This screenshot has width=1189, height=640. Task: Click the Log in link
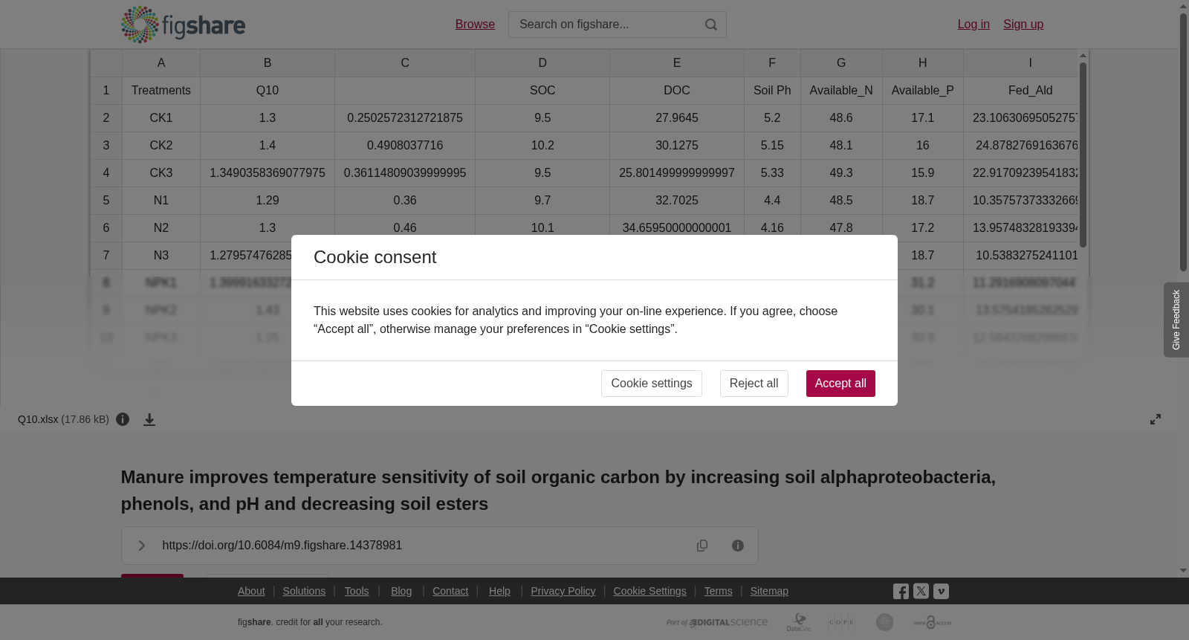973,25
